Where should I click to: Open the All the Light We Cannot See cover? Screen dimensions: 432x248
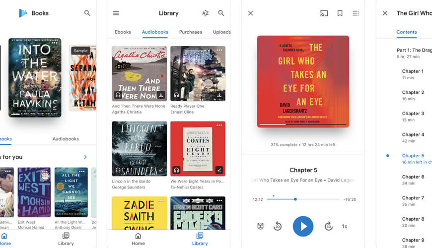pyautogui.click(x=71, y=192)
